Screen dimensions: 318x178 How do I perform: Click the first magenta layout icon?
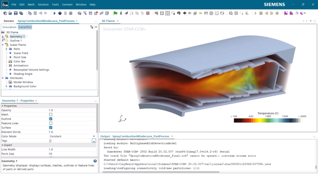[x=286, y=13]
